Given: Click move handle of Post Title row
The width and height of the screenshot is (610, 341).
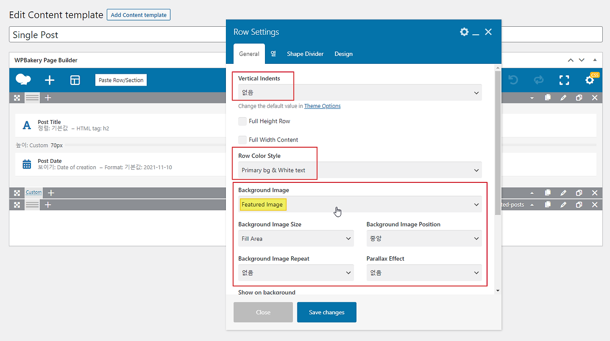Looking at the screenshot, I should point(17,98).
